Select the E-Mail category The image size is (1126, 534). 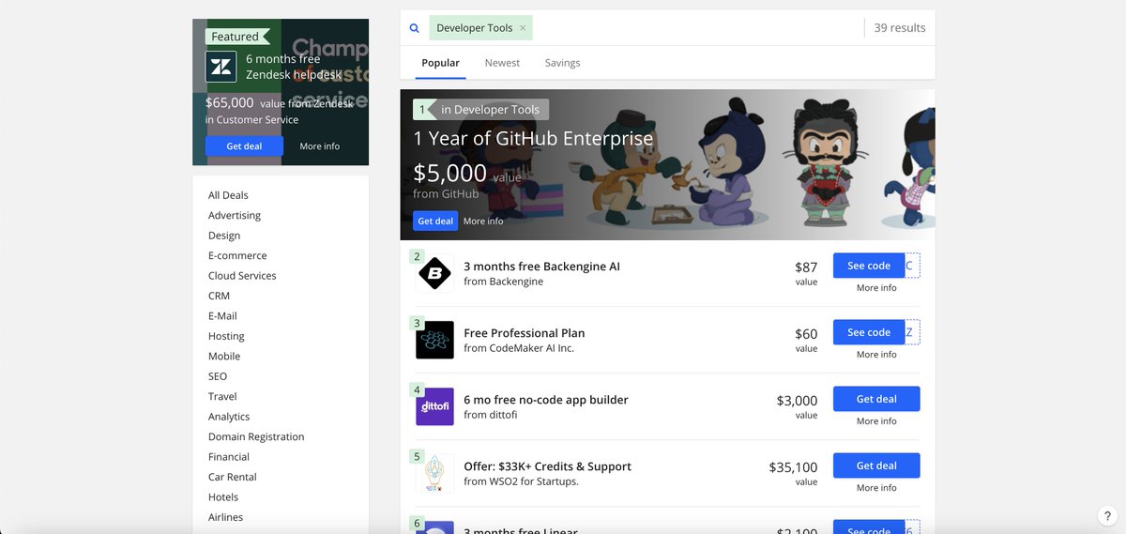click(x=222, y=316)
